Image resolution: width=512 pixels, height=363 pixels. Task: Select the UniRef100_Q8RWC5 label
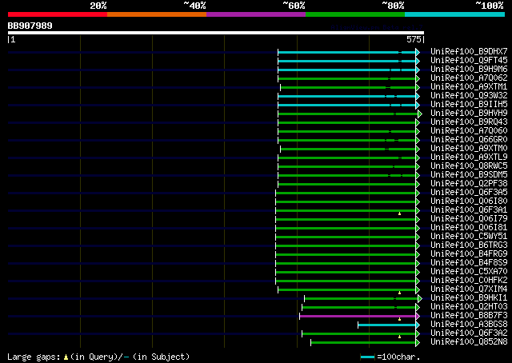coord(469,166)
